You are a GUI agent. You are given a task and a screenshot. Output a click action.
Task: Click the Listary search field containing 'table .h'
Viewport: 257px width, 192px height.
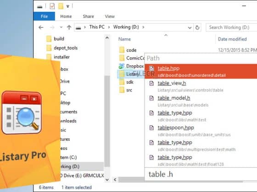click(201, 174)
